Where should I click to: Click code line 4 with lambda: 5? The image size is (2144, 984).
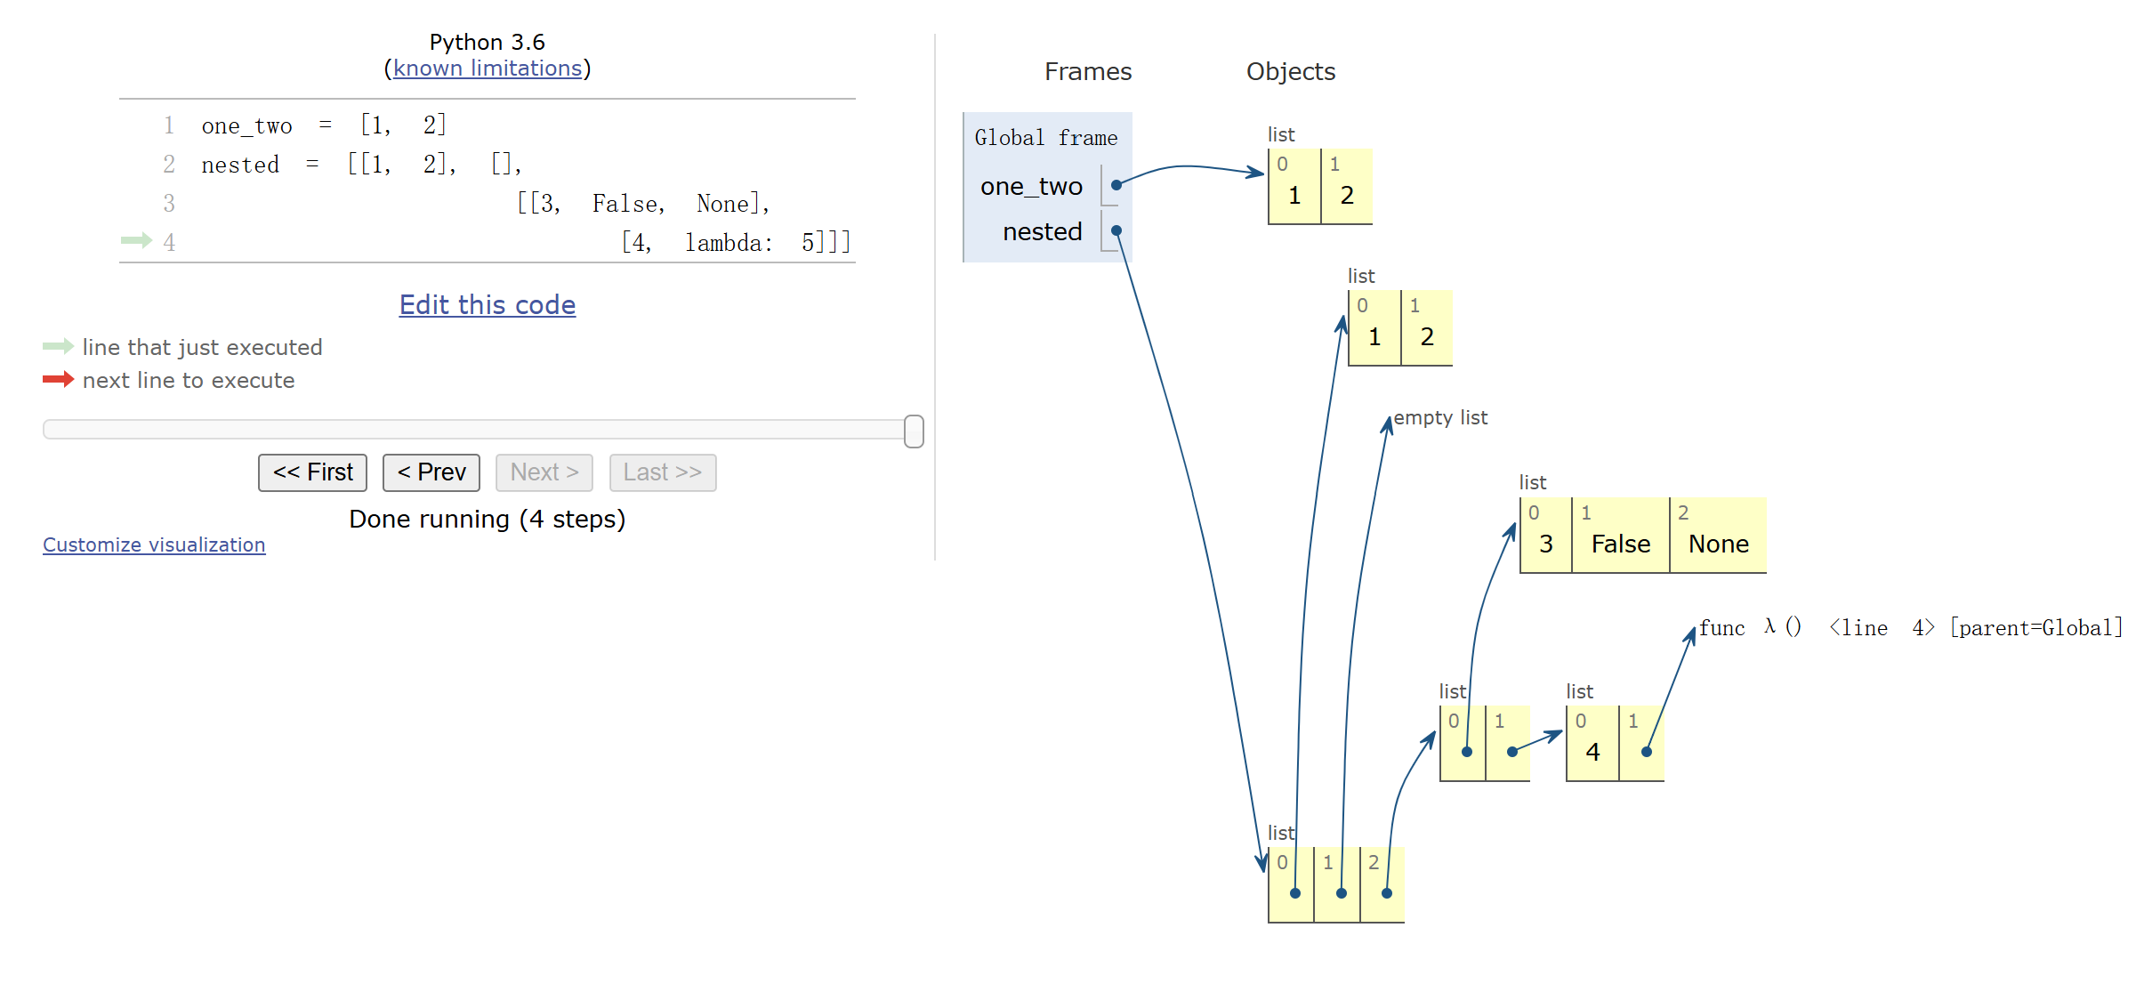(736, 243)
